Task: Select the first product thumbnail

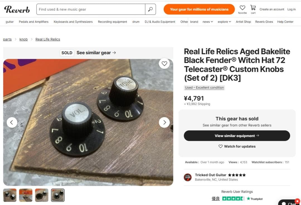Action: pyautogui.click(x=10, y=195)
